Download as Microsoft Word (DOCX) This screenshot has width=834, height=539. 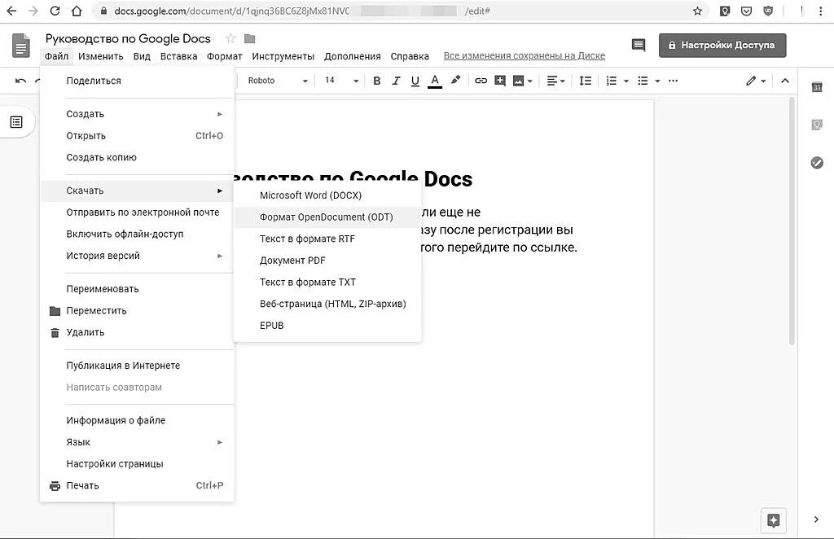pyautogui.click(x=327, y=195)
